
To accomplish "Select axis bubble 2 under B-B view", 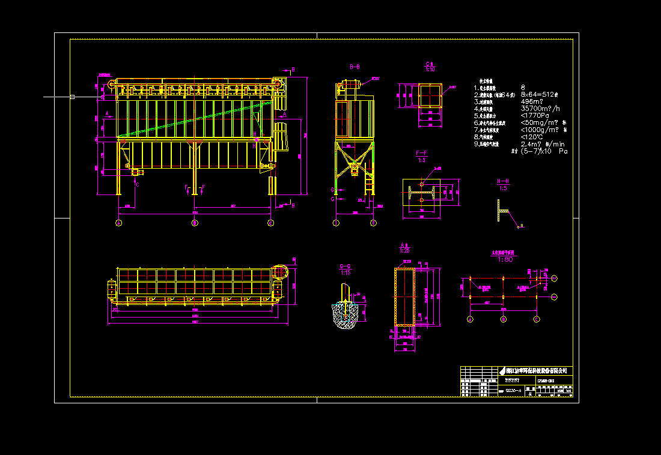I will (x=373, y=223).
